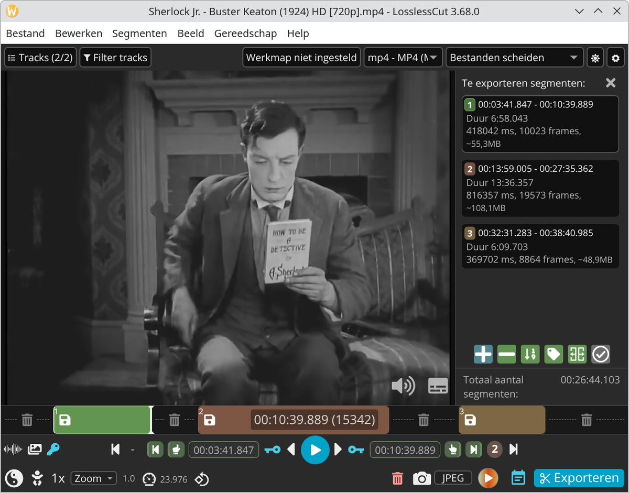Set the cut end at the current position
The height and width of the screenshot is (493, 629).
[452, 450]
